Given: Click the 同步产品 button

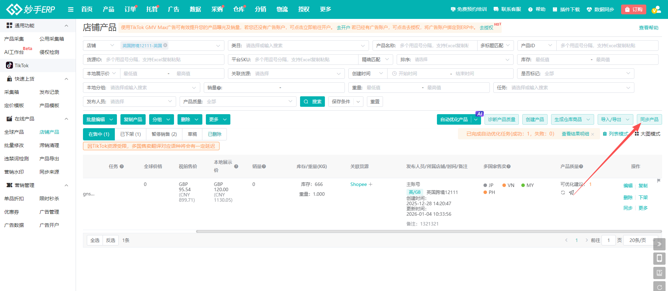Looking at the screenshot, I should [x=649, y=119].
